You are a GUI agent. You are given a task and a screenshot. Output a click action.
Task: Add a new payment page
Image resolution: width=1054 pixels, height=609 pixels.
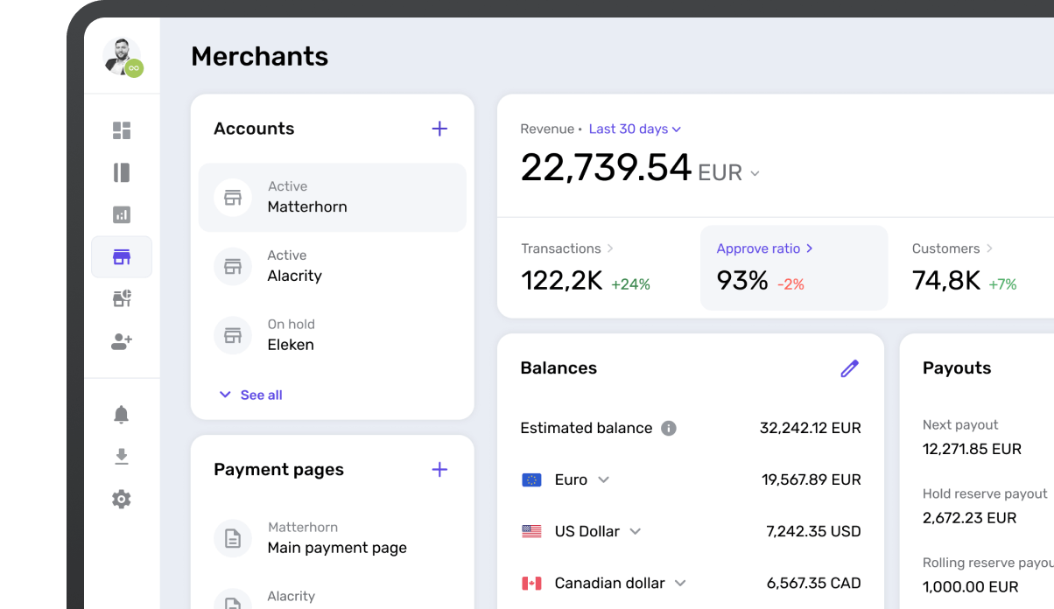pyautogui.click(x=439, y=470)
